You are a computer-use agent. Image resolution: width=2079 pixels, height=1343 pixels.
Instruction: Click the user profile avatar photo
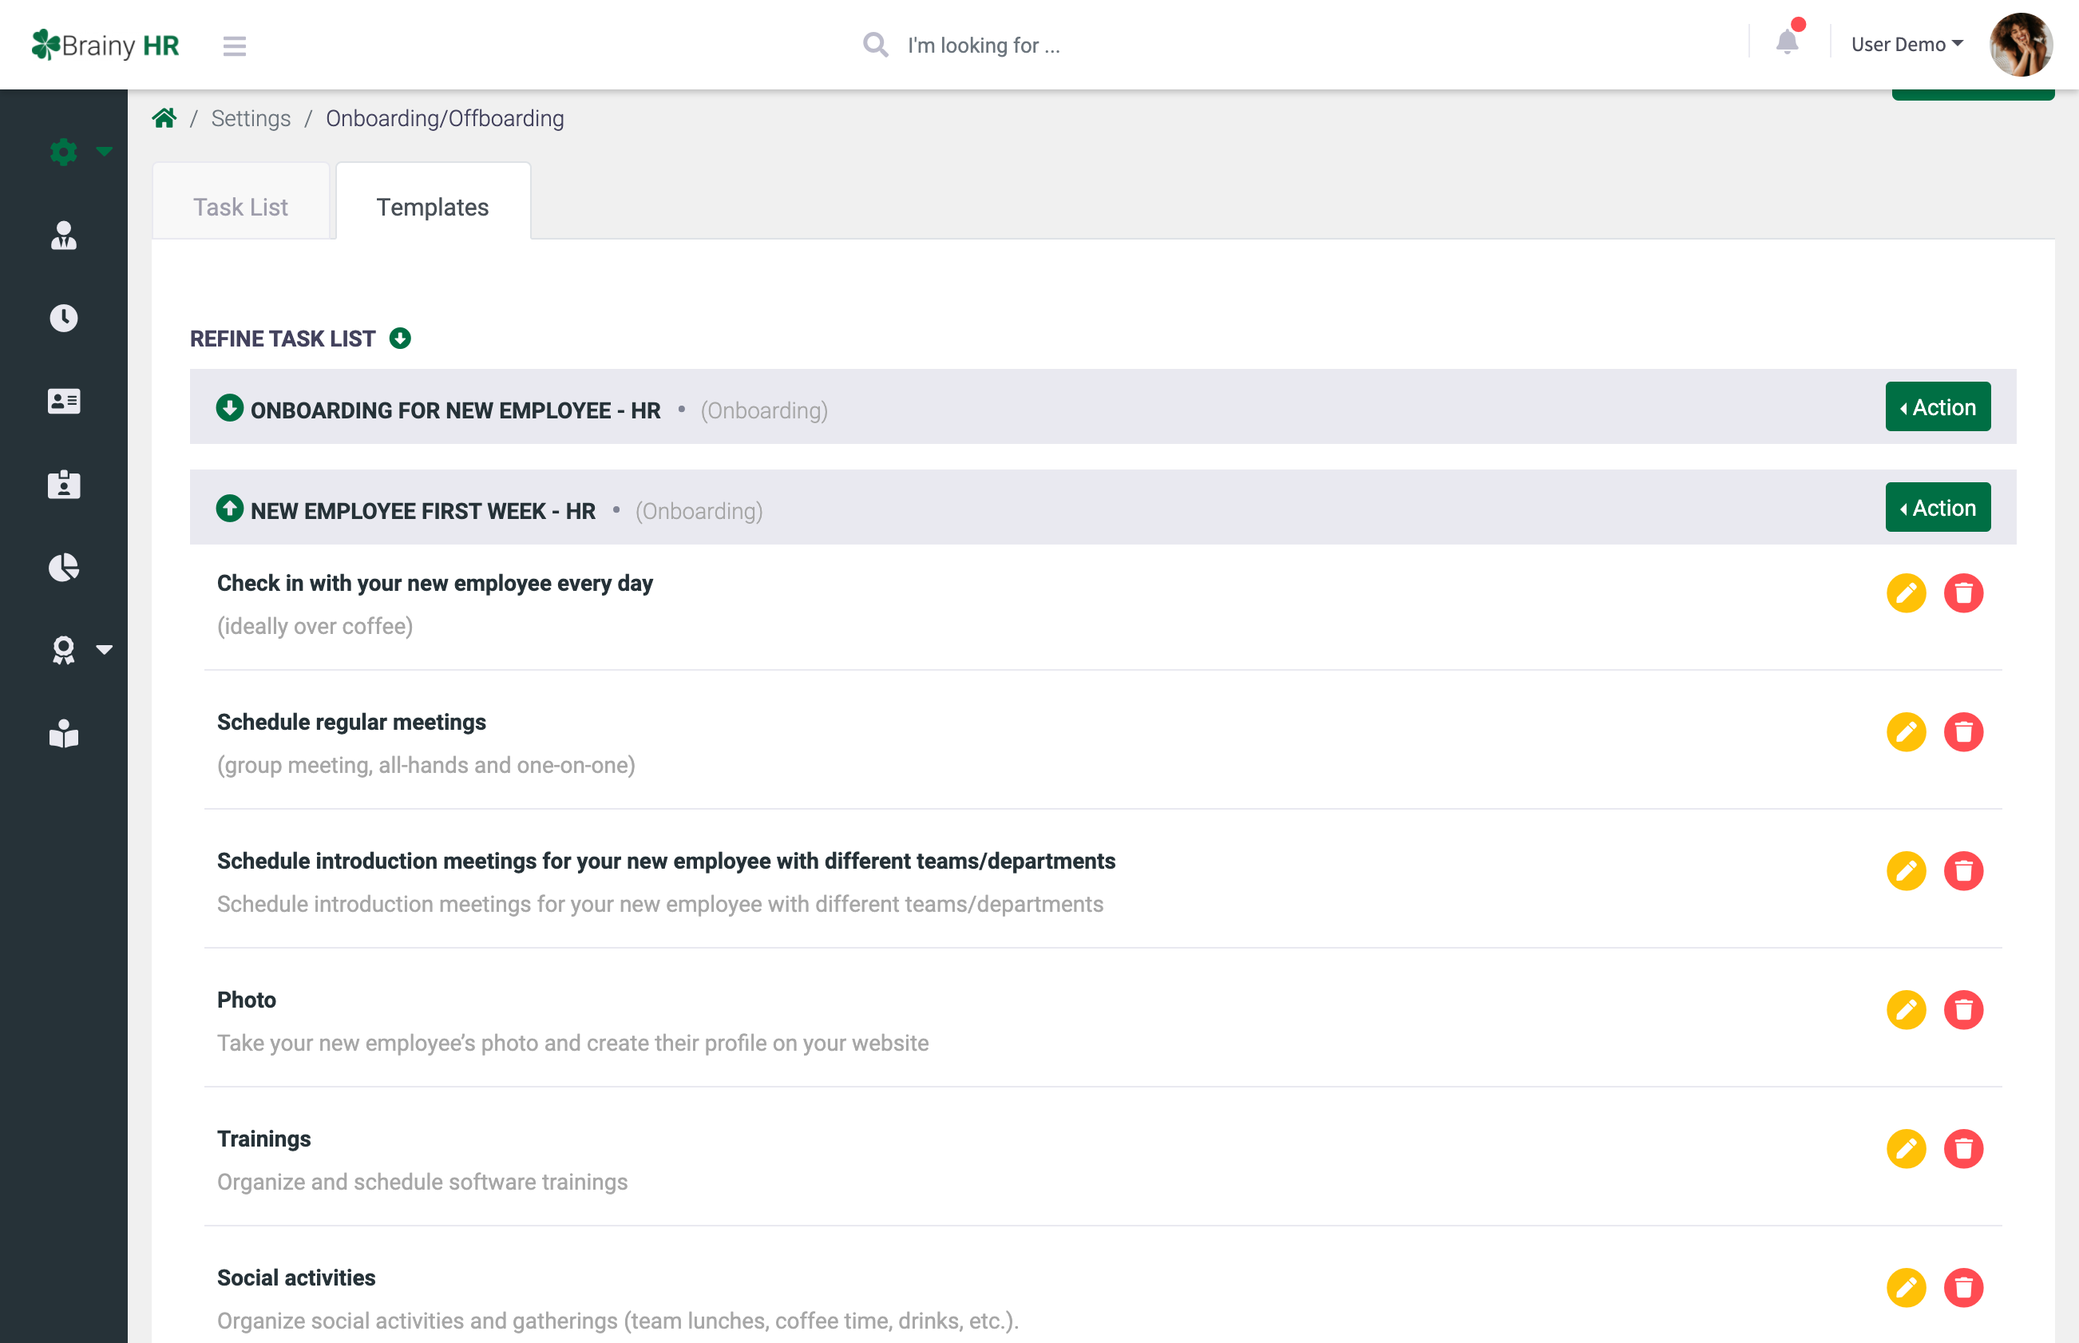coord(2021,45)
